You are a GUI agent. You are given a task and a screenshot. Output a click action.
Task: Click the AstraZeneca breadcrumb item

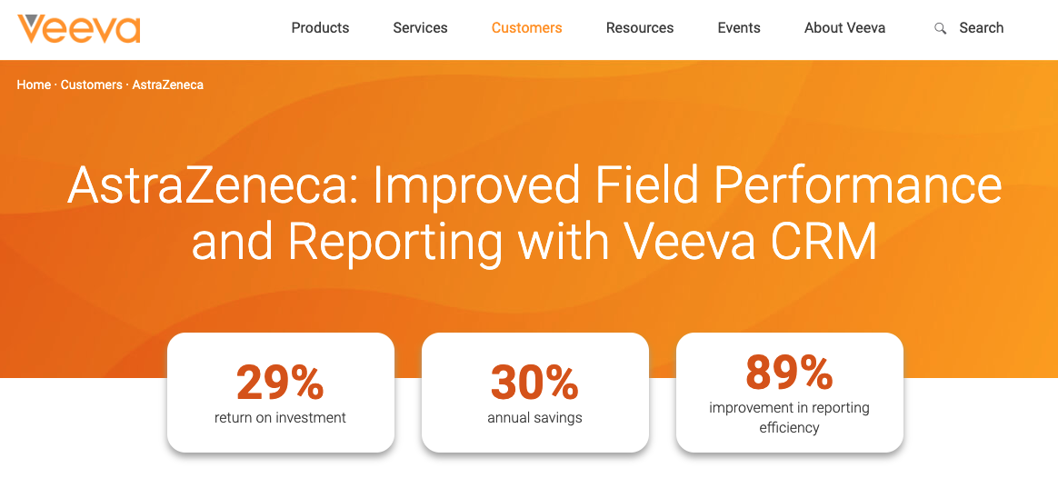click(x=168, y=85)
